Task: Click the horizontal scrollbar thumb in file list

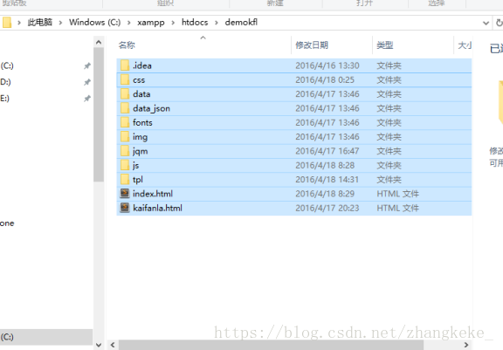Action: [271, 345]
